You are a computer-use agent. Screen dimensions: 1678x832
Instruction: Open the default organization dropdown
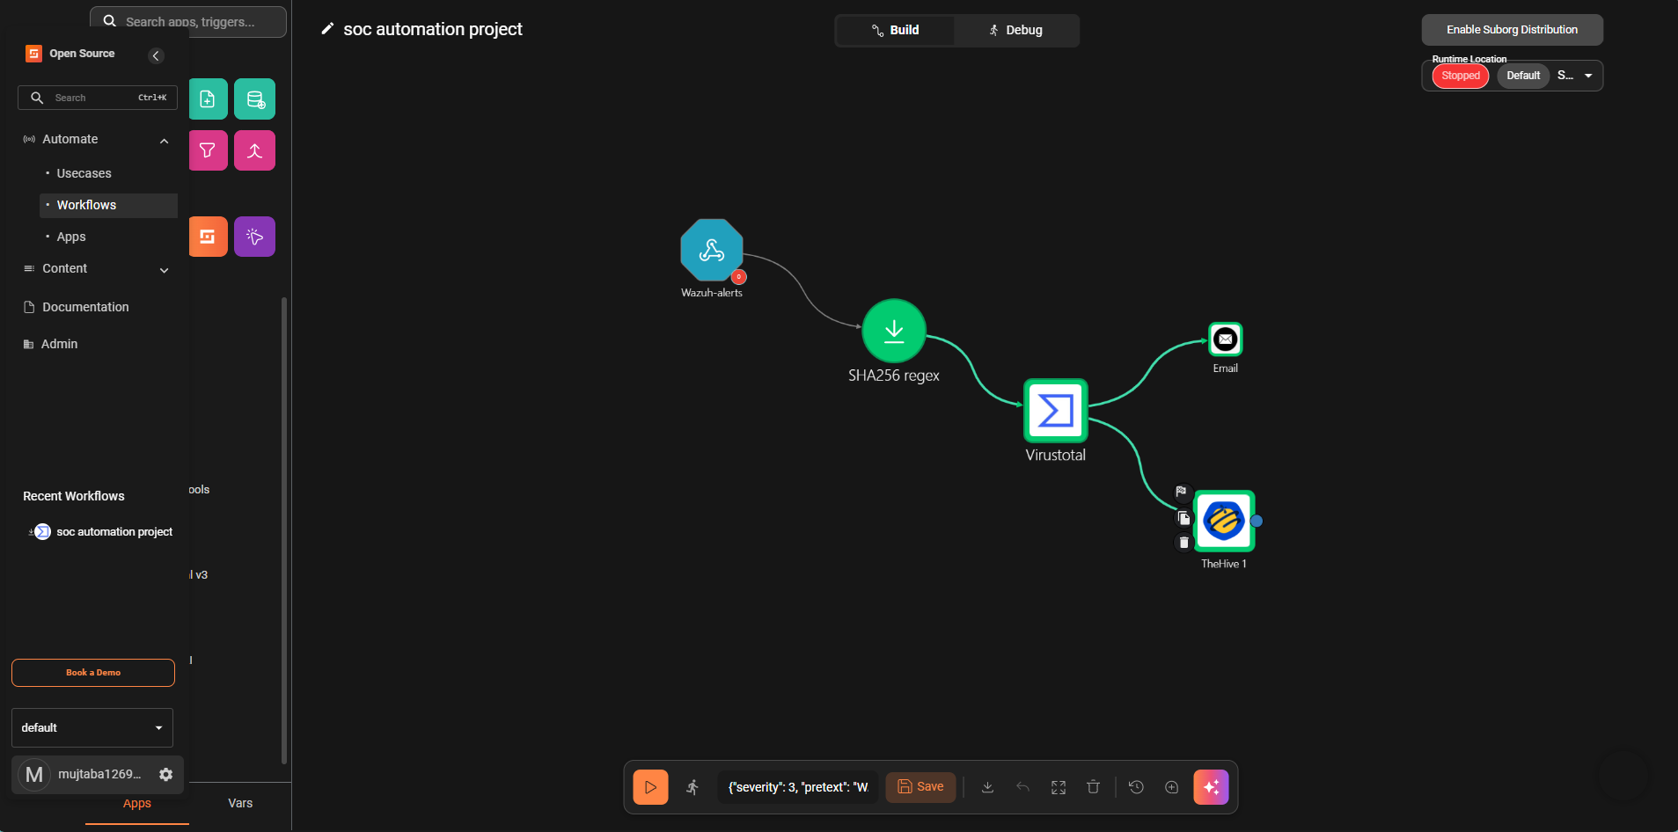(92, 727)
